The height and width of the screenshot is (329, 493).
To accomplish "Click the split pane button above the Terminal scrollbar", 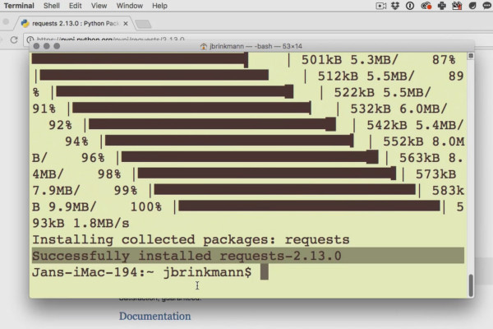I will 471,56.
